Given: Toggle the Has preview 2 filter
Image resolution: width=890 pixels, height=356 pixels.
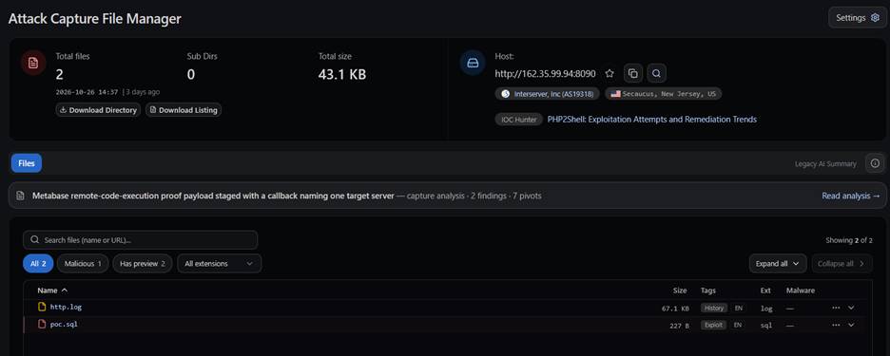Looking at the screenshot, I should pos(142,264).
